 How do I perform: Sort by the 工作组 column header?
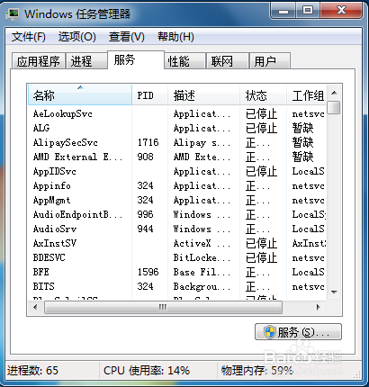(x=306, y=95)
